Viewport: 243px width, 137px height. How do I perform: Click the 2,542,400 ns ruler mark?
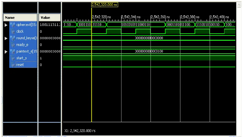click(x=219, y=17)
